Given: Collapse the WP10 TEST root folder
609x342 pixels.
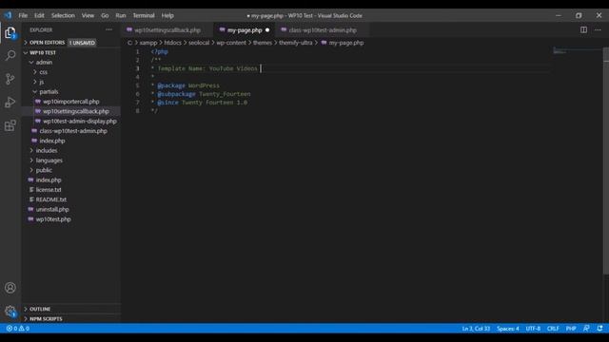Looking at the screenshot, I should coord(42,52).
